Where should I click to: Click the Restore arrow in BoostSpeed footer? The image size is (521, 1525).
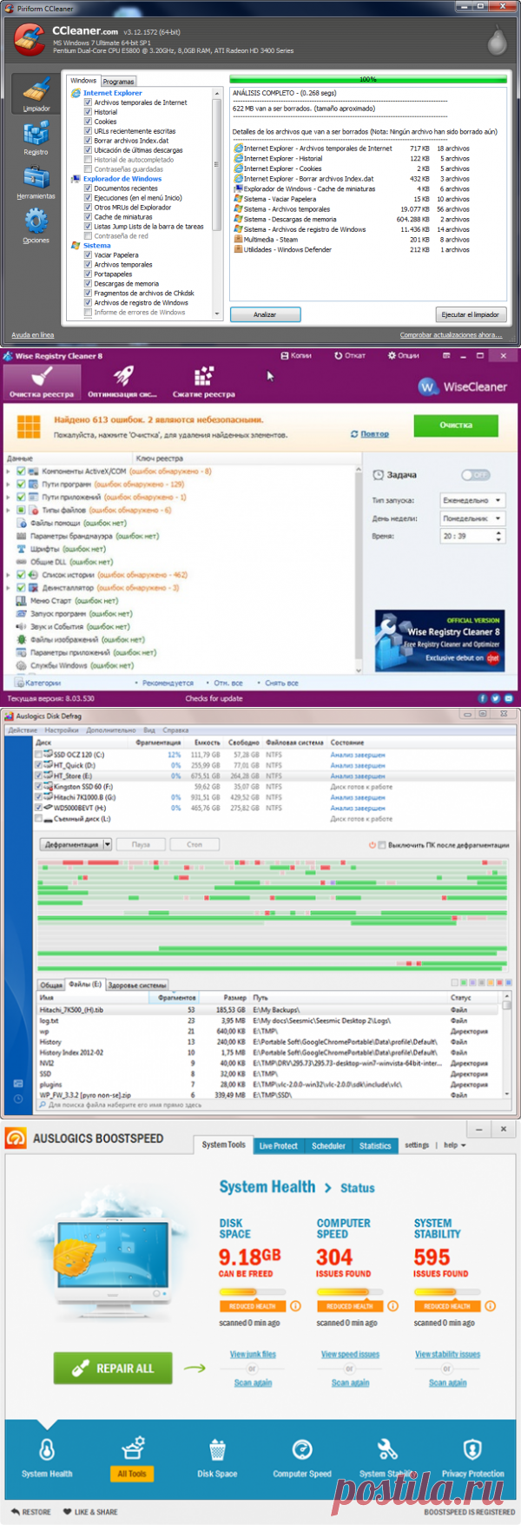pyautogui.click(x=16, y=1512)
